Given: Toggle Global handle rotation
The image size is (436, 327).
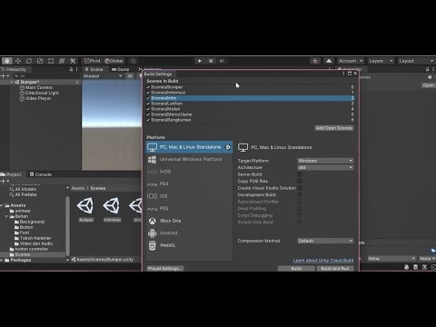Looking at the screenshot, I should point(114,61).
